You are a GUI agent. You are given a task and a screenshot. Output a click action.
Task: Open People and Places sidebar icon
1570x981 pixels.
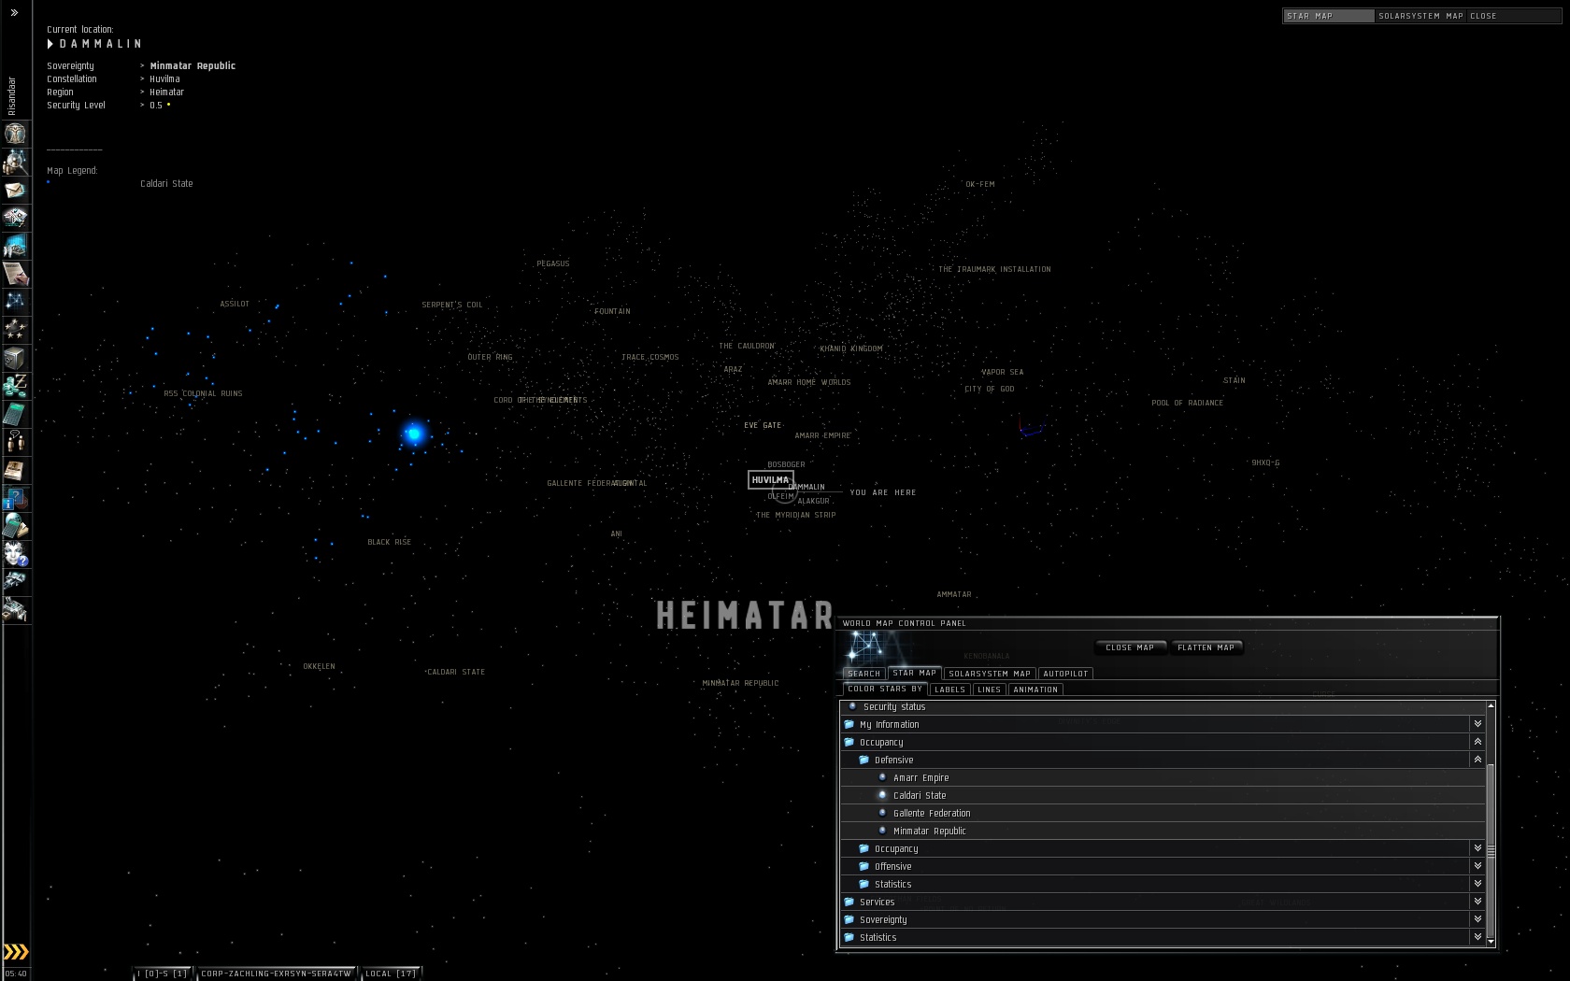16,162
